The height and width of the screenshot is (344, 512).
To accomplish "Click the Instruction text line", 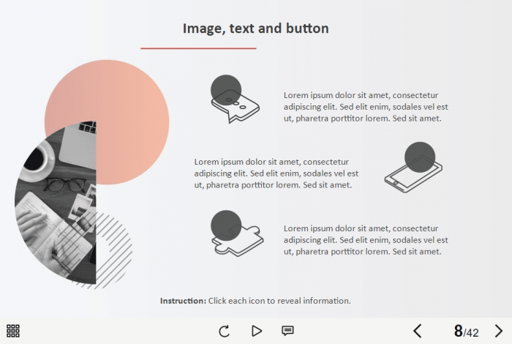I will click(255, 301).
